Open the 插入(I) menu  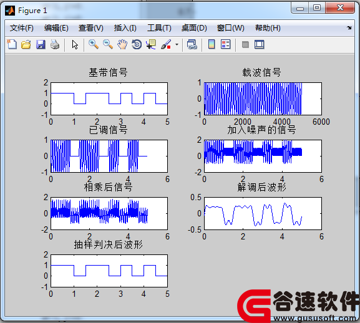[125, 28]
